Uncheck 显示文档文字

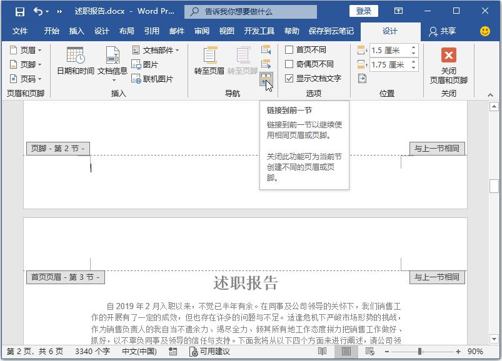290,77
